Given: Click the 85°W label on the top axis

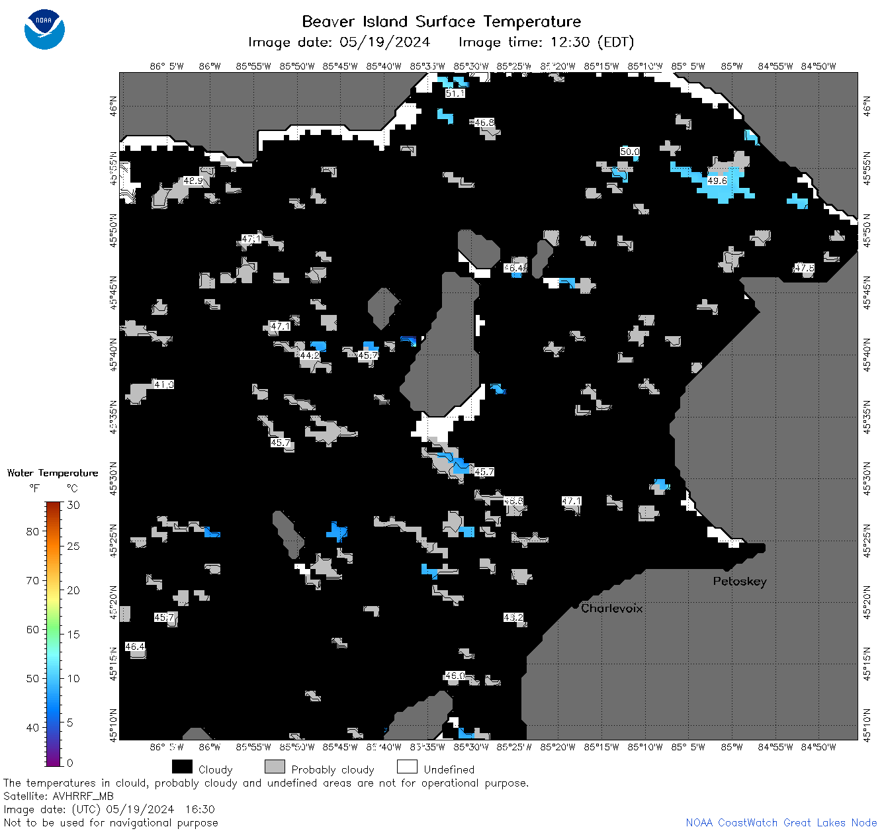Looking at the screenshot, I should pos(732,66).
